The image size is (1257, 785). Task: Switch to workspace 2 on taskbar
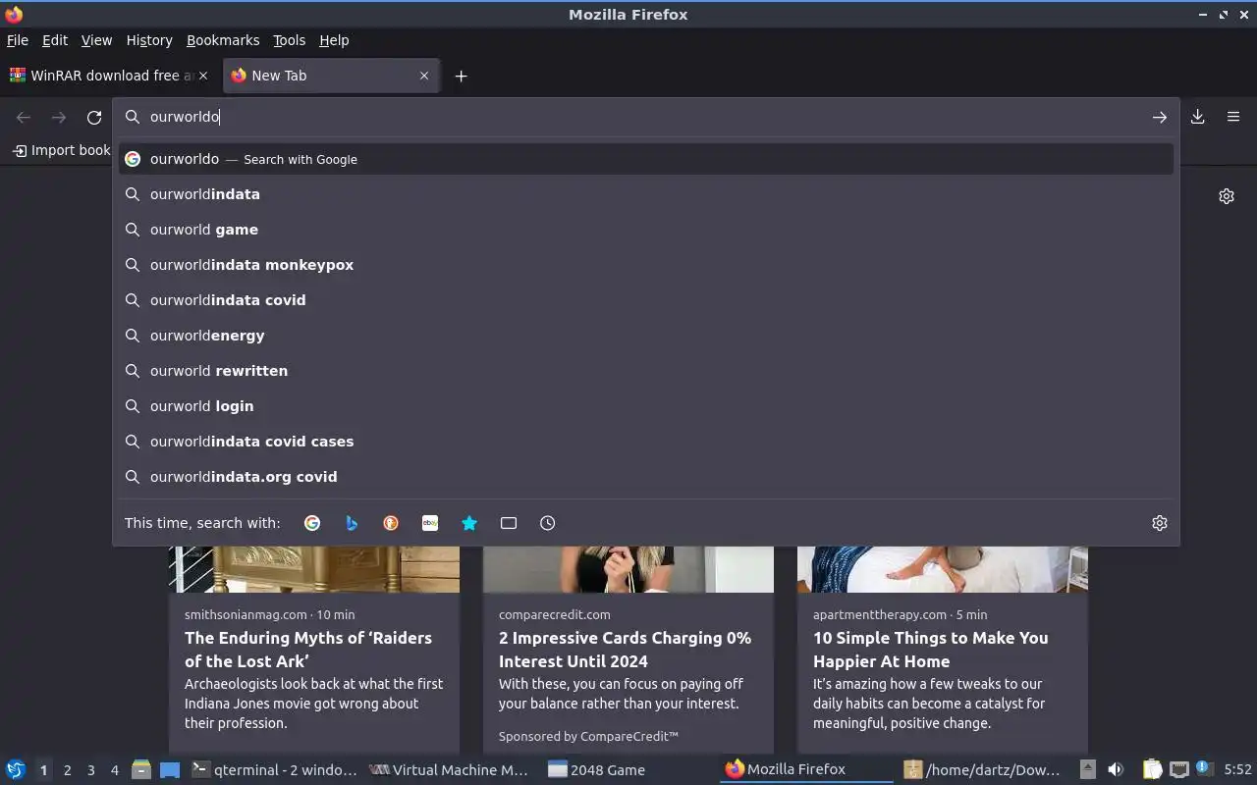pos(67,770)
